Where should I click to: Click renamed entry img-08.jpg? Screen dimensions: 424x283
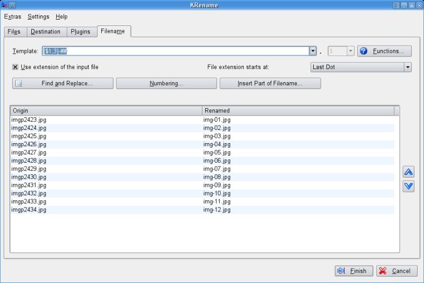[217, 177]
